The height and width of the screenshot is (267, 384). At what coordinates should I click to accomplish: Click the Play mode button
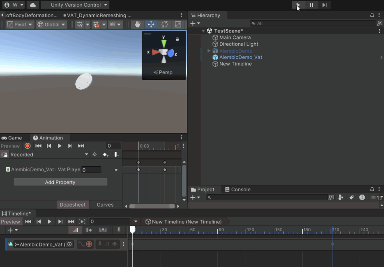[298, 5]
